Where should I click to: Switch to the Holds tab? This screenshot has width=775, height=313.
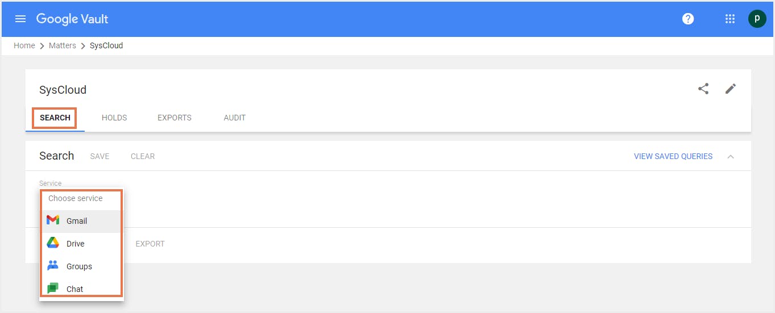coord(114,118)
